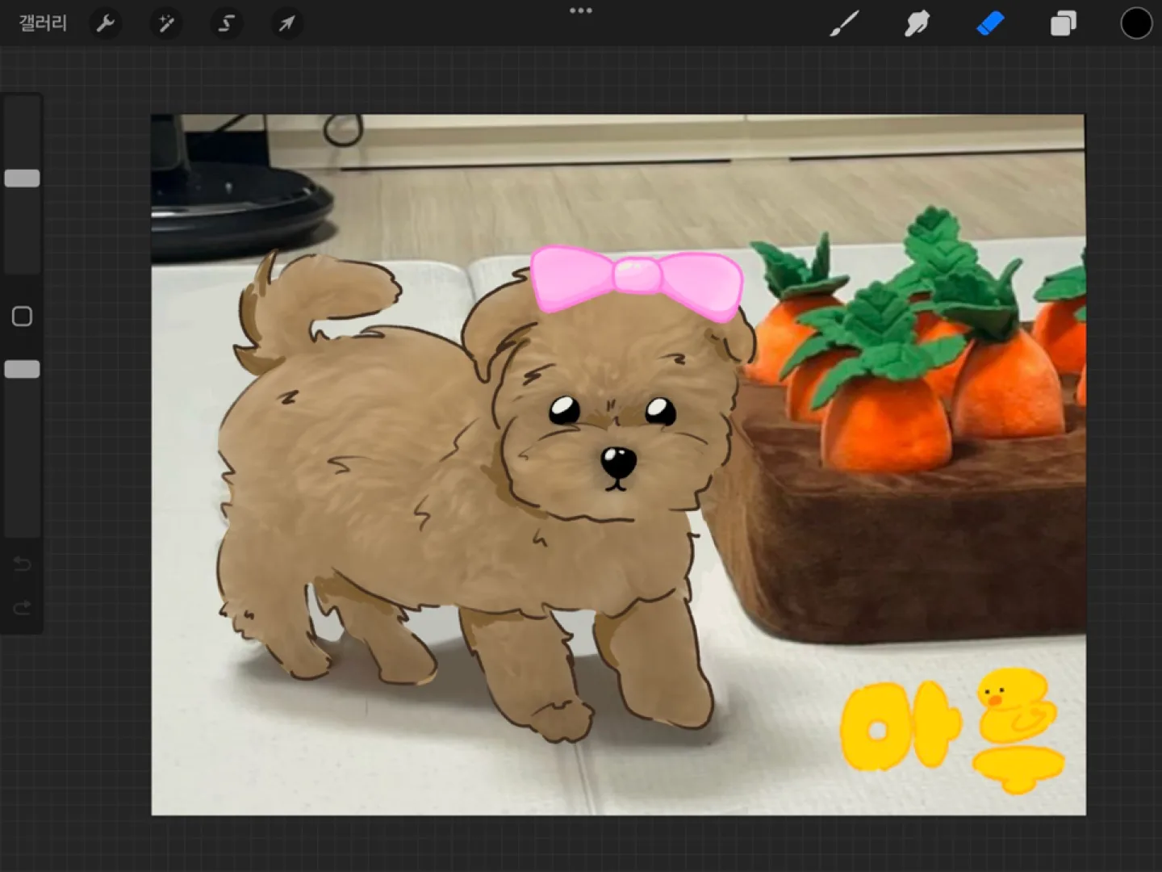Tap the square modify button on sidebar
The height and width of the screenshot is (872, 1162).
point(22,317)
